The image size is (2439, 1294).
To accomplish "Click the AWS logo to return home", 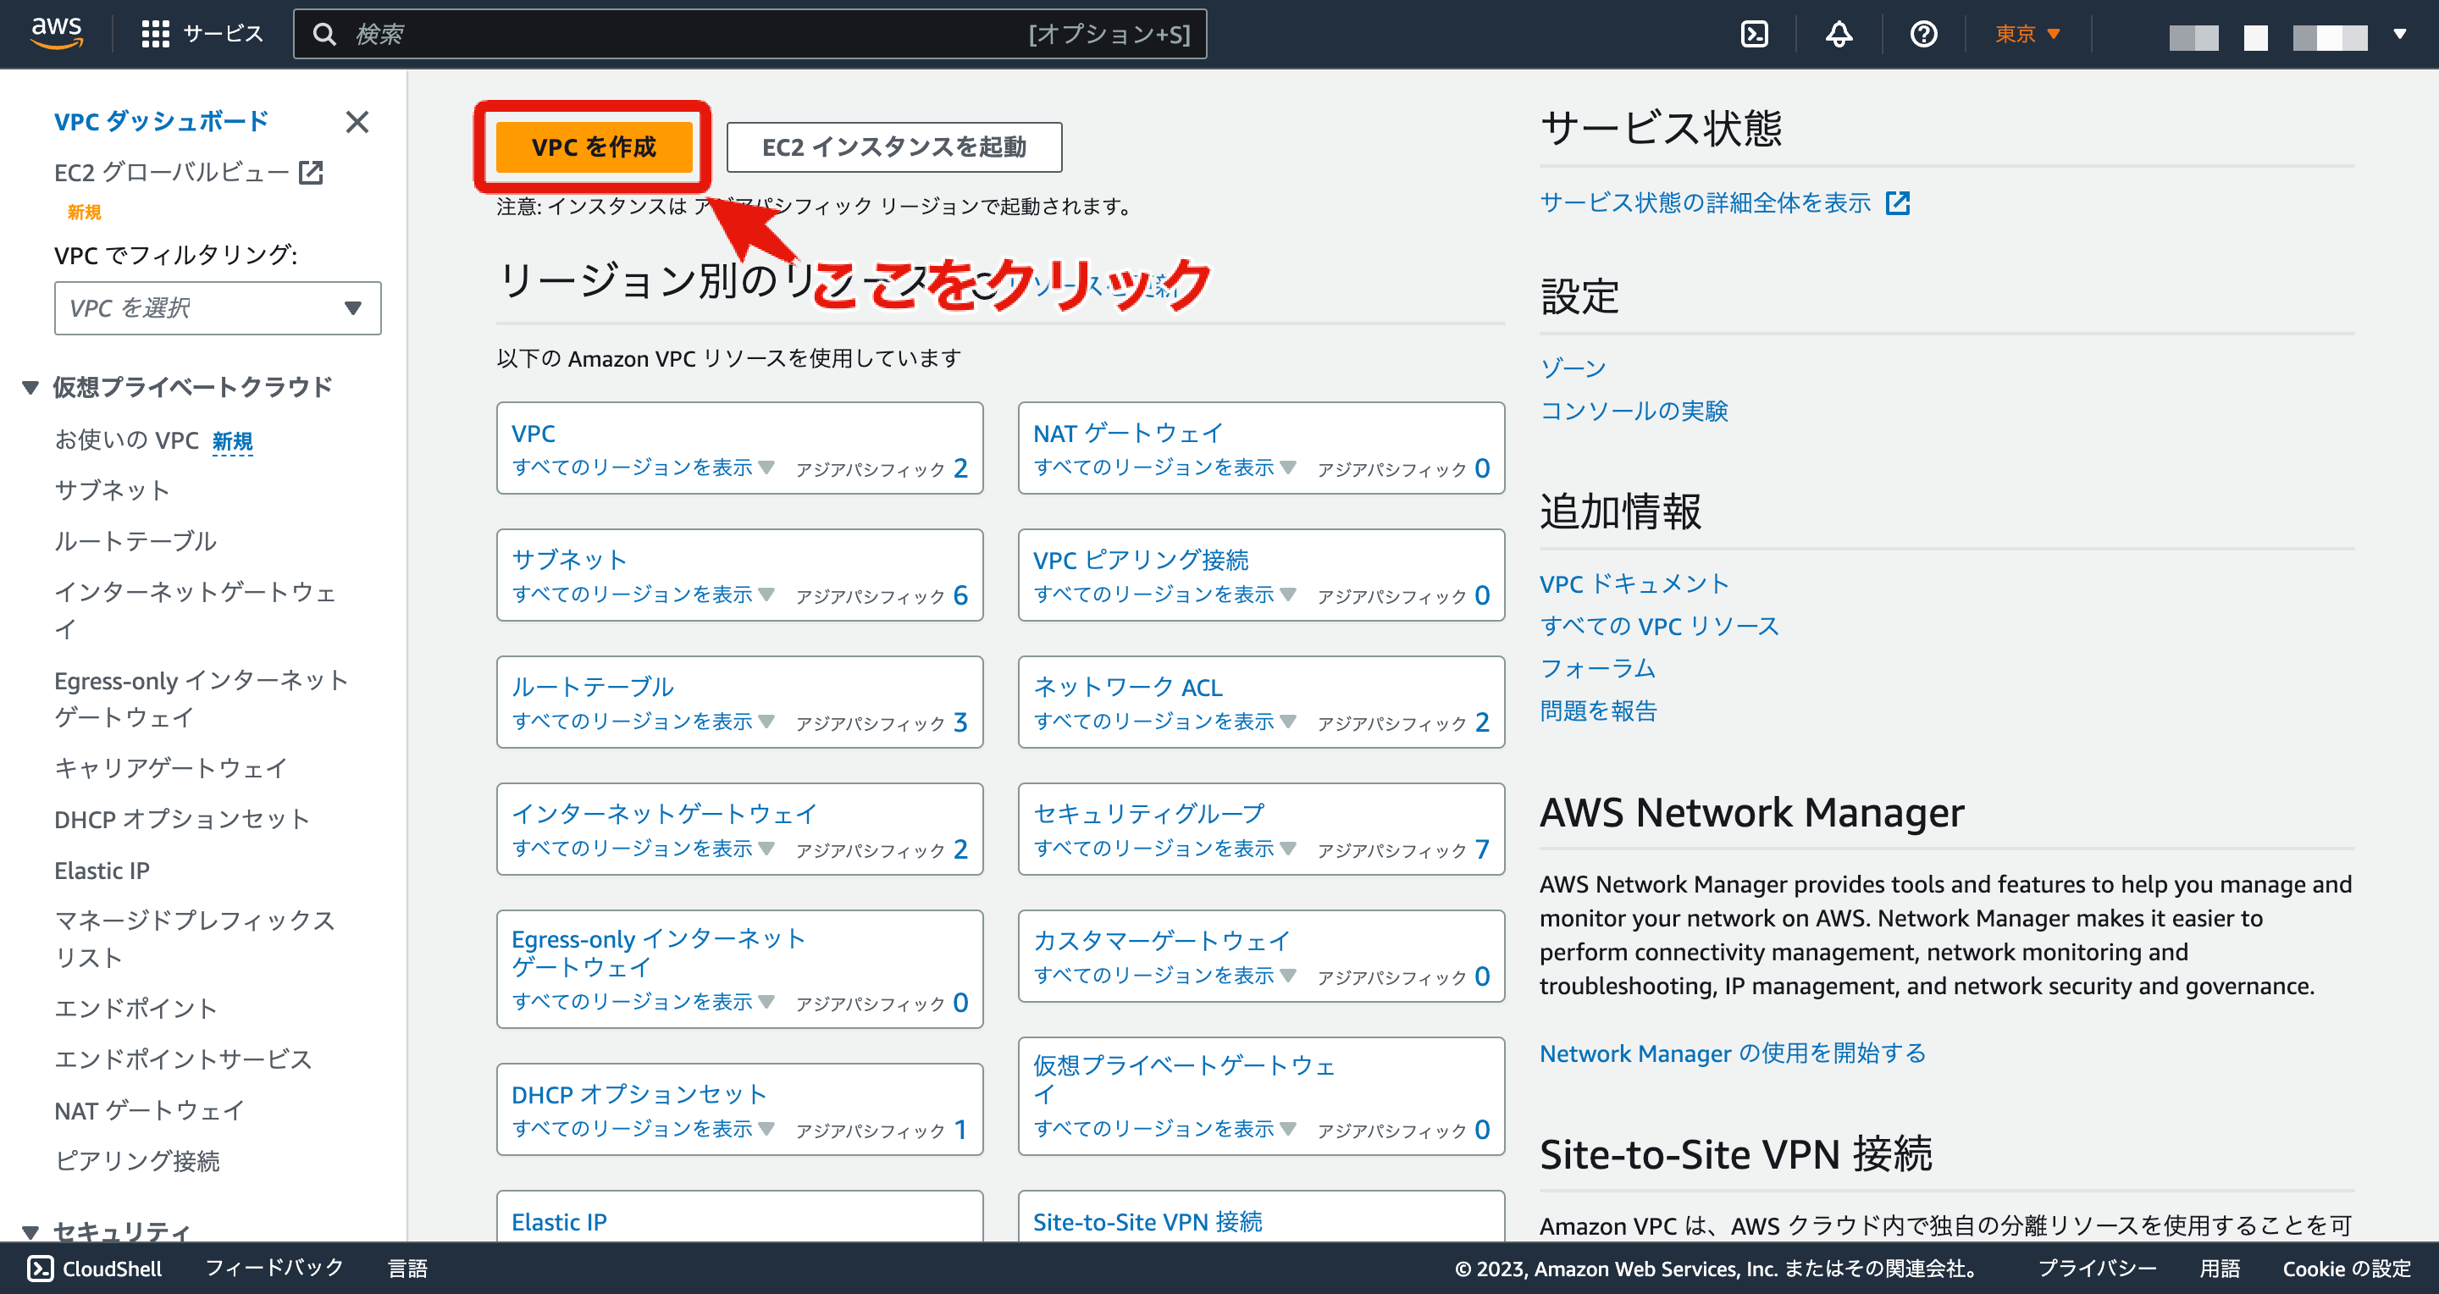I will [57, 31].
